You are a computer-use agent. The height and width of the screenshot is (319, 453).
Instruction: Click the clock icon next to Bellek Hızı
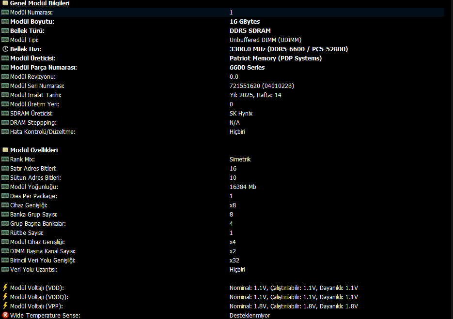click(5, 49)
